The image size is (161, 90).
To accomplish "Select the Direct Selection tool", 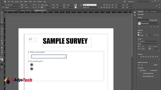I will (2, 15).
